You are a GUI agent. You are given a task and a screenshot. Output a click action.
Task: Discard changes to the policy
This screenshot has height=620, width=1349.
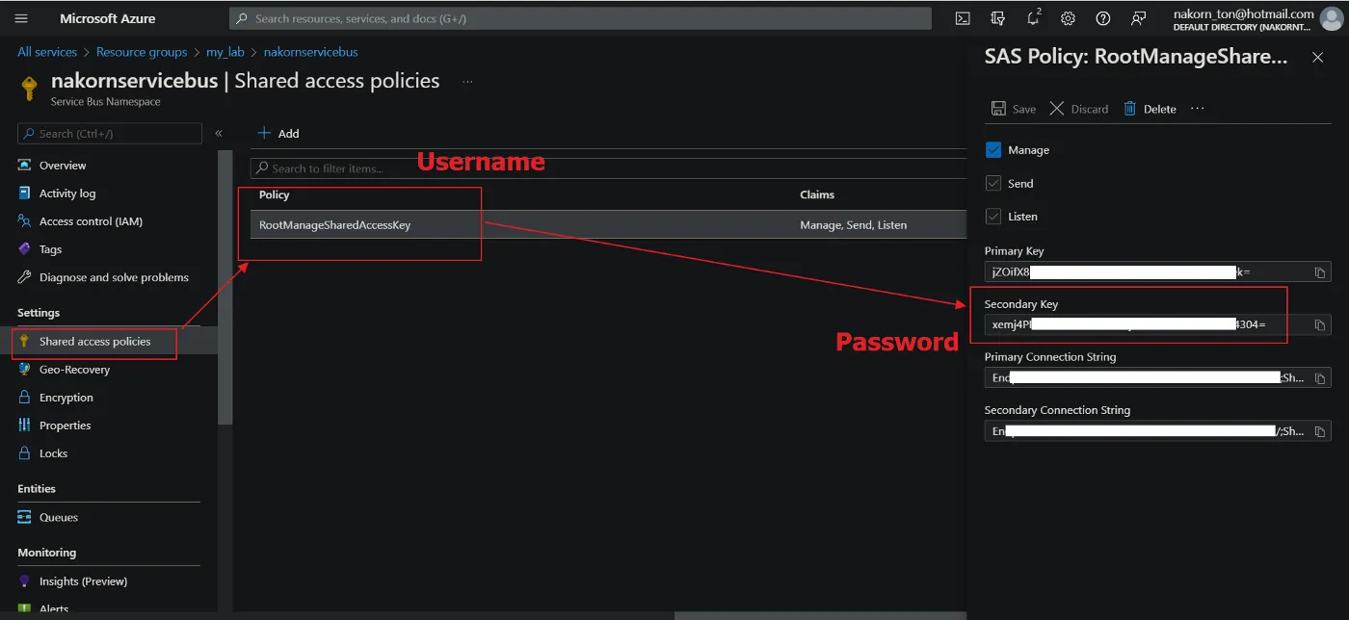(1079, 109)
